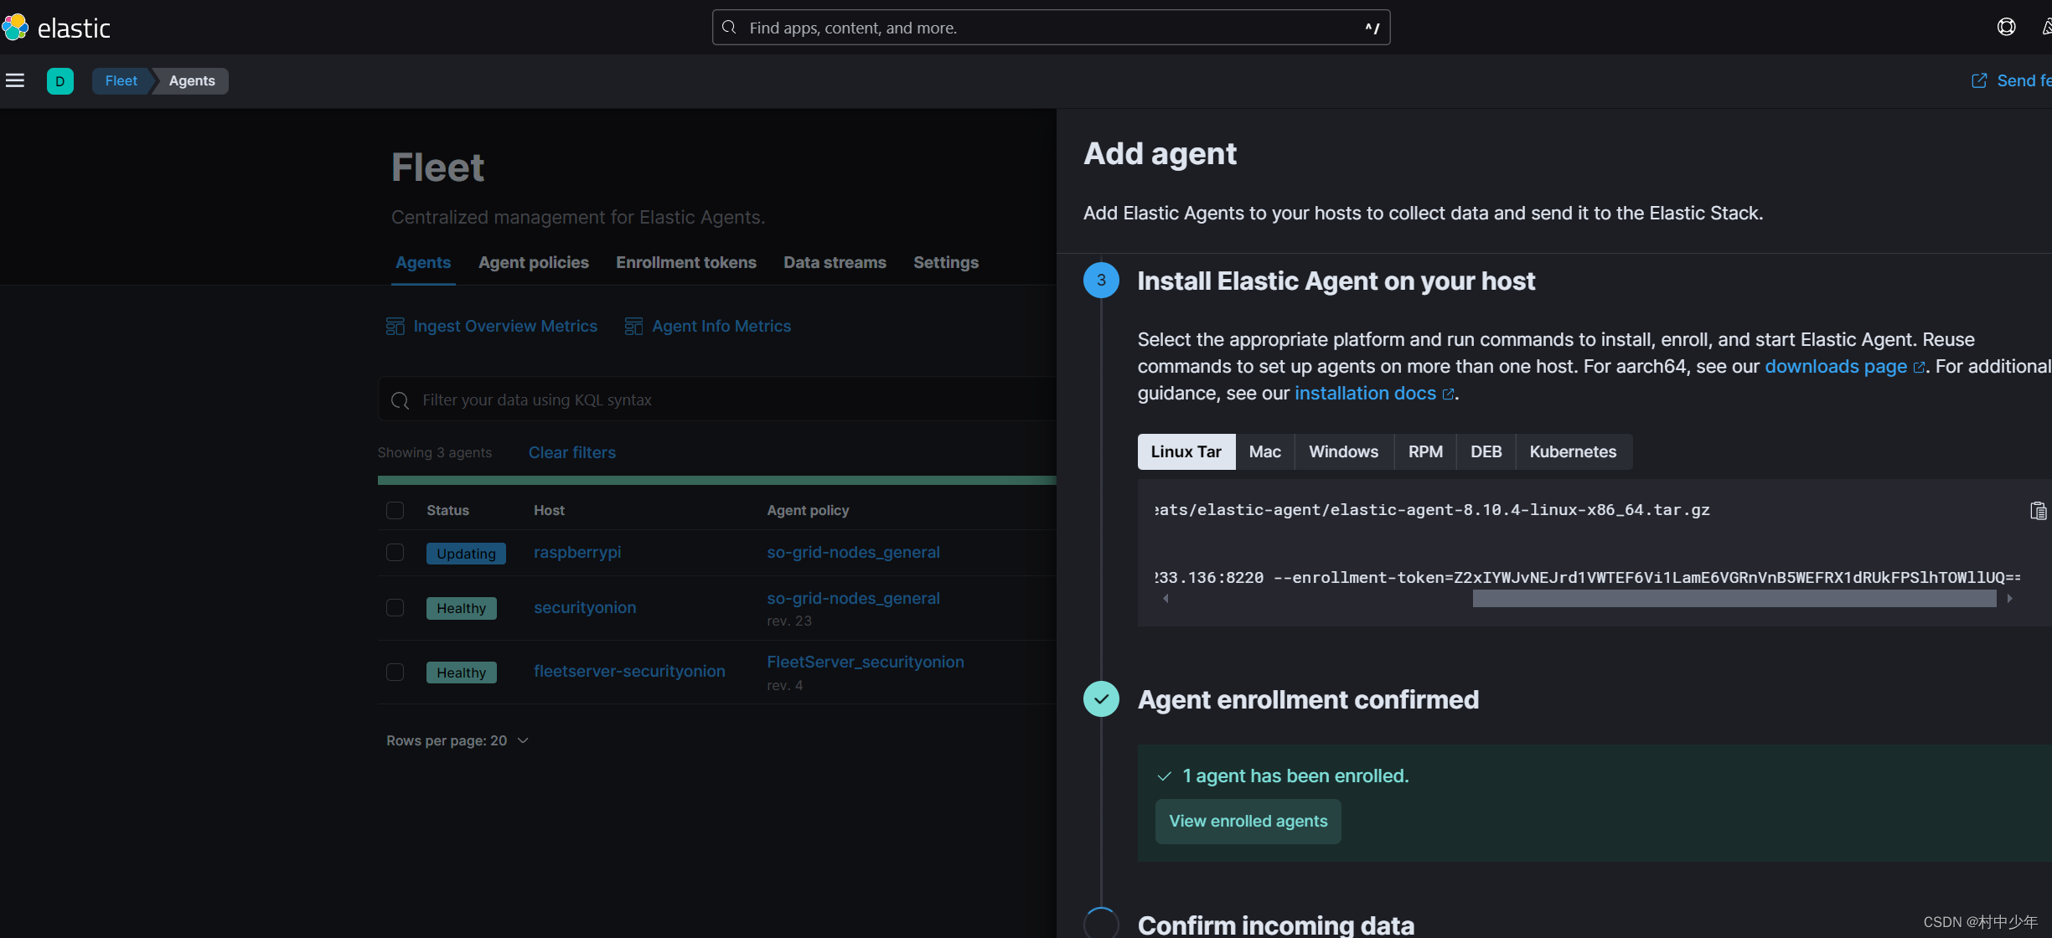The height and width of the screenshot is (938, 2052).
Task: Open the raspberrypi host link
Action: pos(577,552)
